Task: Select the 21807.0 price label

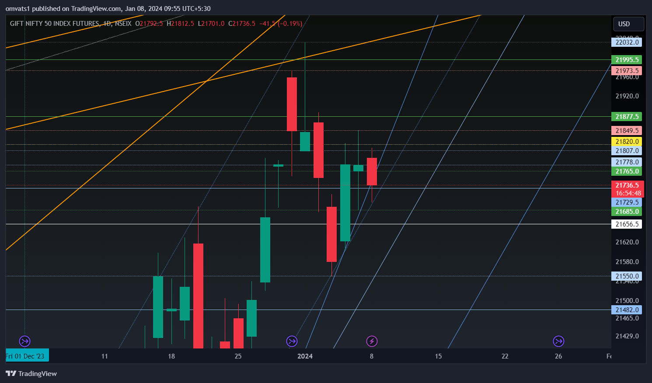Action: pyautogui.click(x=627, y=151)
